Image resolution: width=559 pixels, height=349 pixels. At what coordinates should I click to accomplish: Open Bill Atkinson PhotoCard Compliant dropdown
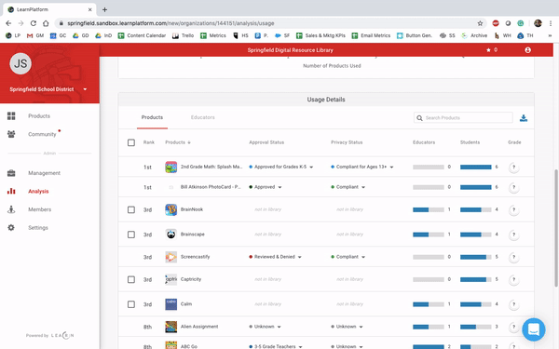[348, 187]
